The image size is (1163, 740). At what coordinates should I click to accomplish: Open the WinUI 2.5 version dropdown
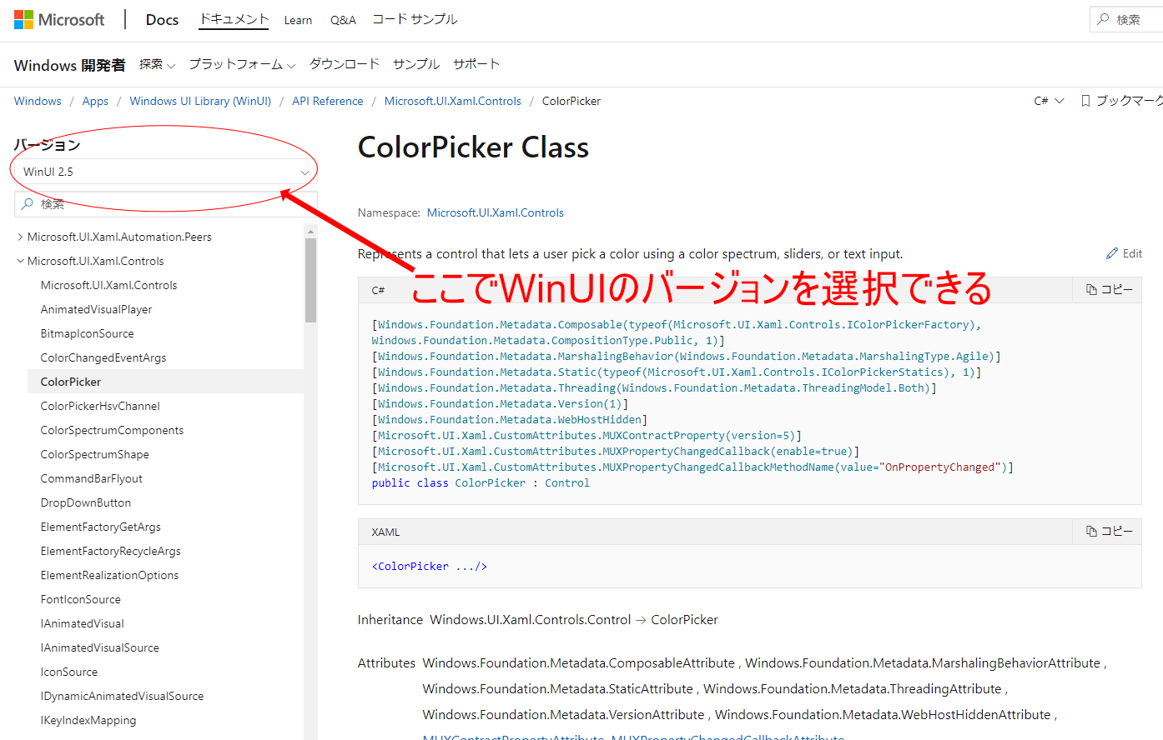[166, 172]
